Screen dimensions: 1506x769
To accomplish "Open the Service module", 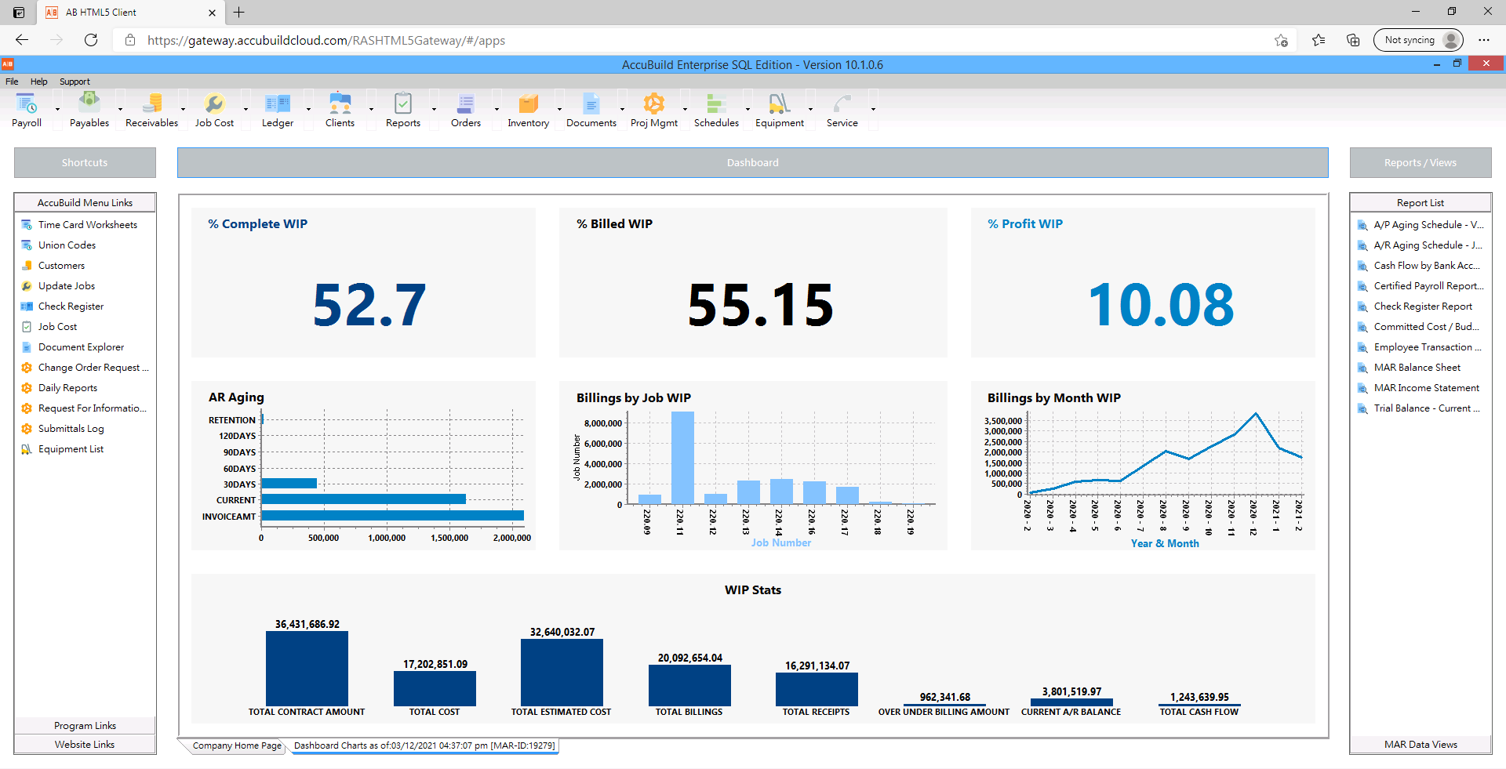I will tap(842, 108).
